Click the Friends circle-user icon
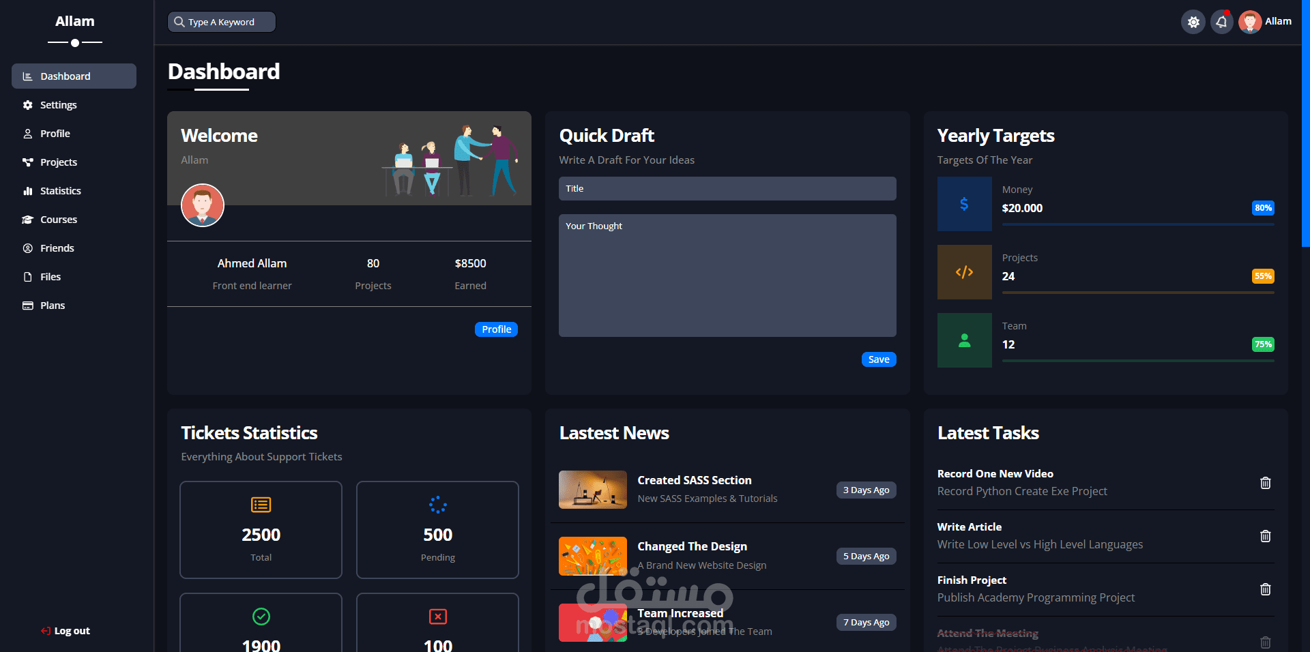Viewport: 1310px width, 652px height. coord(28,248)
